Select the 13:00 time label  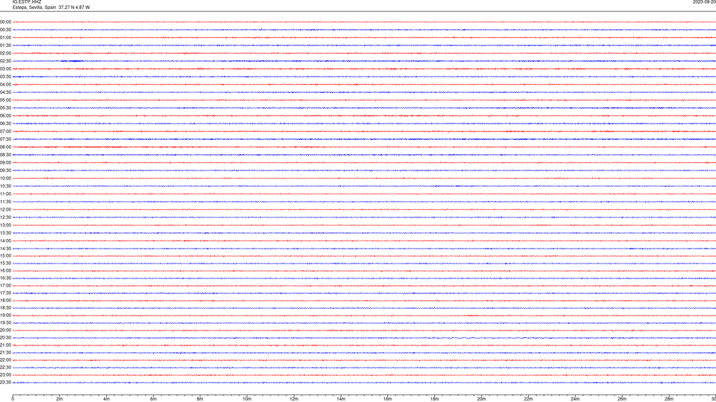click(5, 225)
